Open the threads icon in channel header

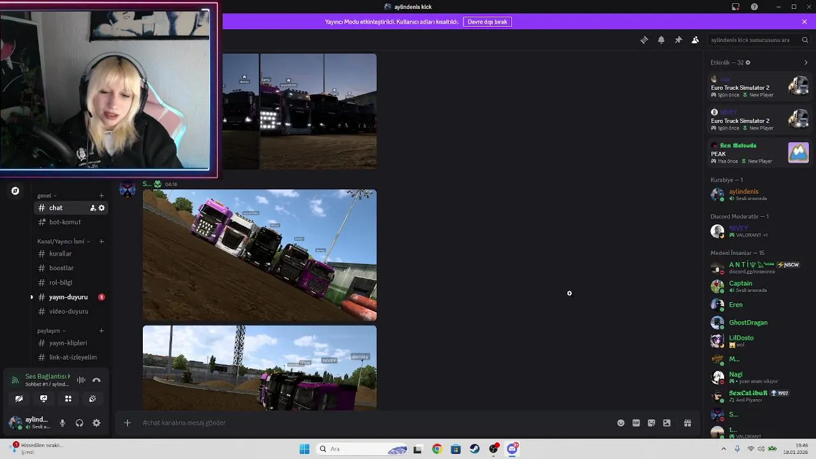pyautogui.click(x=644, y=40)
